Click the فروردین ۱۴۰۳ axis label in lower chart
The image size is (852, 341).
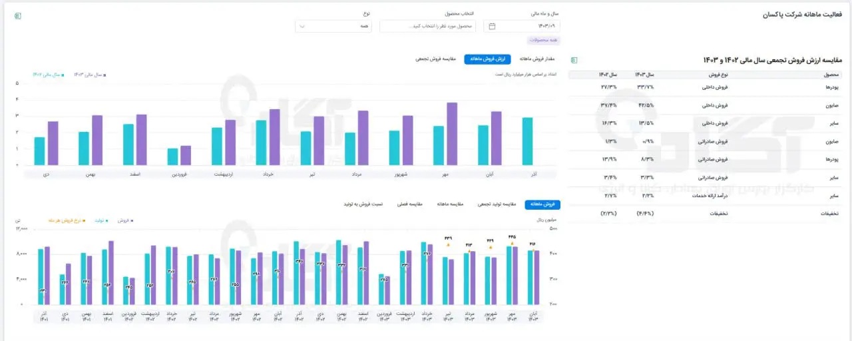pyautogui.click(x=384, y=315)
